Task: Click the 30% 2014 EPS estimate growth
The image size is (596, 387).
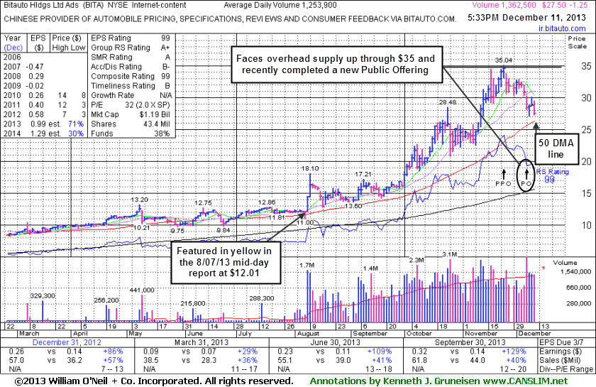Action: tap(76, 133)
